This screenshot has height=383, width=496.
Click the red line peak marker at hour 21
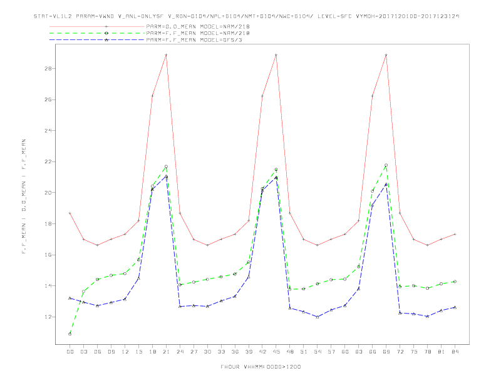(x=166, y=55)
